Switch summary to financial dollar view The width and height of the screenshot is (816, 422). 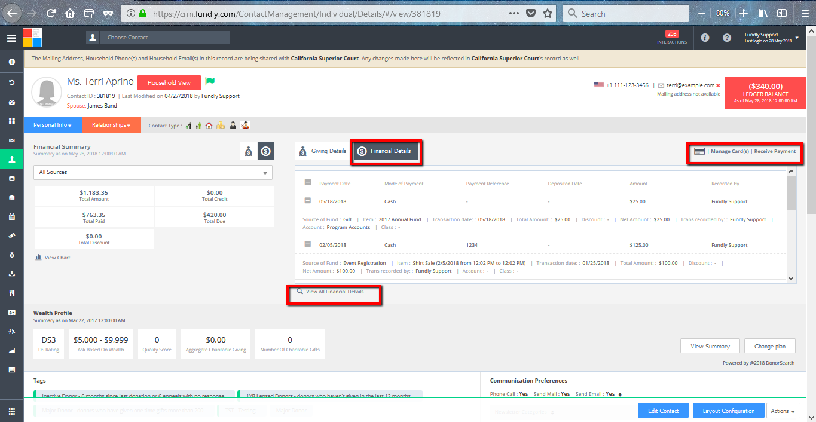(266, 152)
